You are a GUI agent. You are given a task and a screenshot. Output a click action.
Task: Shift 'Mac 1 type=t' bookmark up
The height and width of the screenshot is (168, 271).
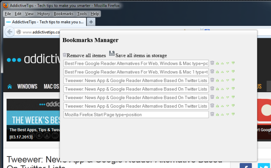coord(223,72)
